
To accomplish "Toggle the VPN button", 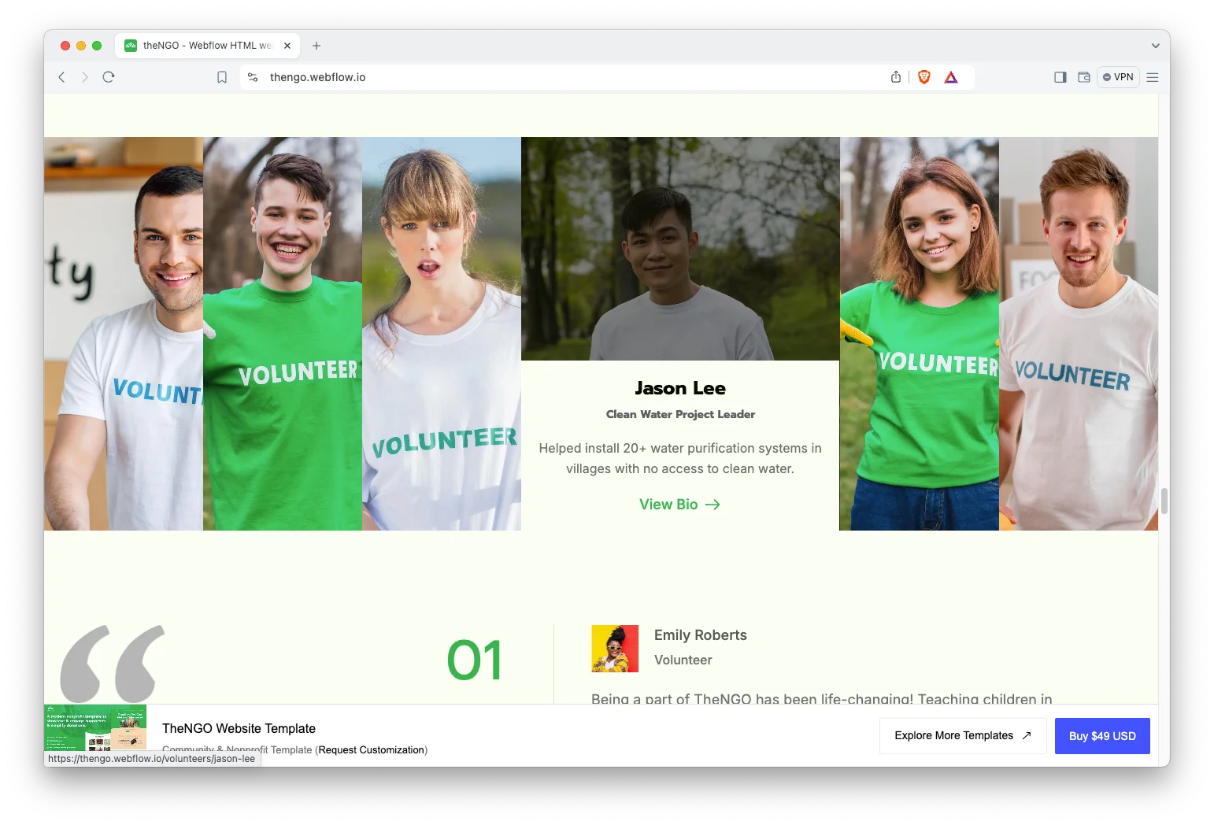I will click(1118, 77).
